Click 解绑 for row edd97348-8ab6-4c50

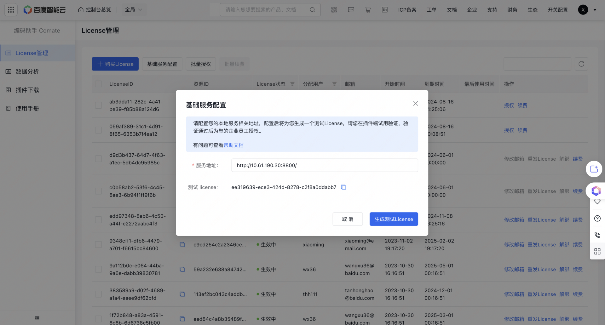pos(564,220)
